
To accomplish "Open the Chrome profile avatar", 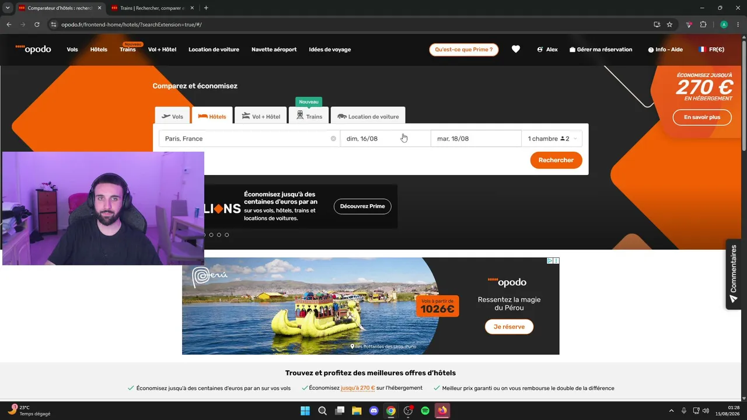I will (x=724, y=24).
